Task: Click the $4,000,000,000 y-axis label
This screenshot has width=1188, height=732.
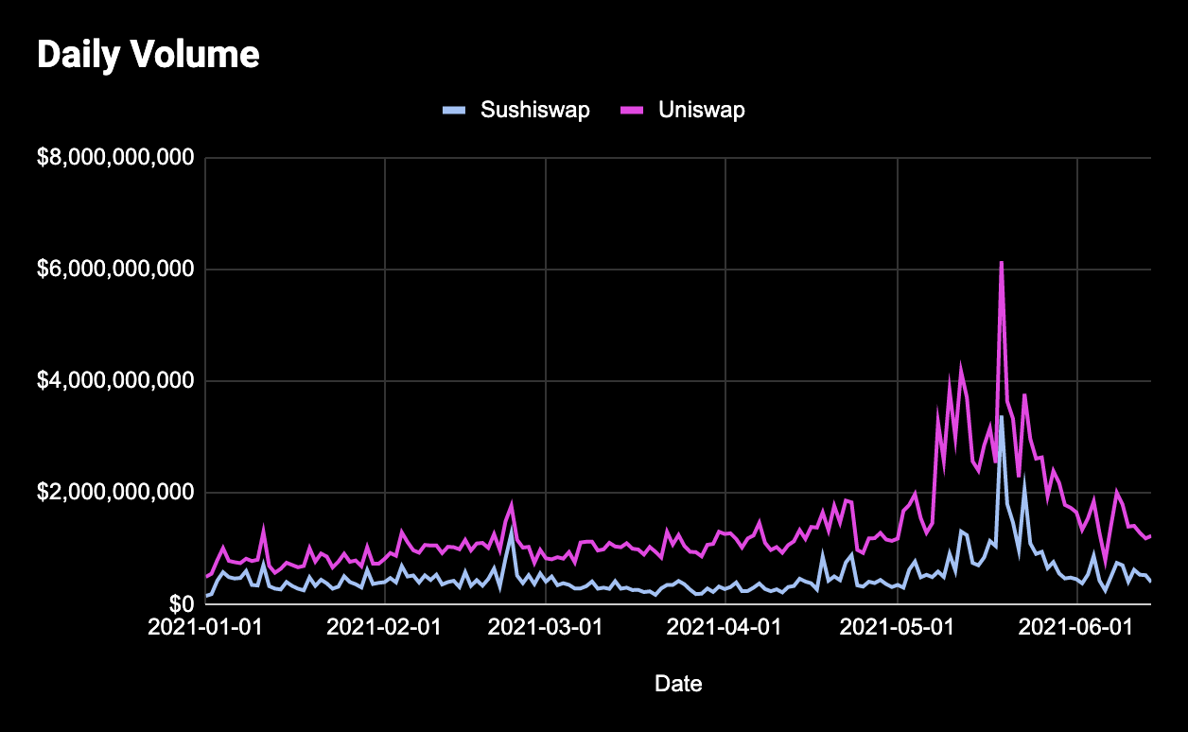Action: pyautogui.click(x=115, y=381)
